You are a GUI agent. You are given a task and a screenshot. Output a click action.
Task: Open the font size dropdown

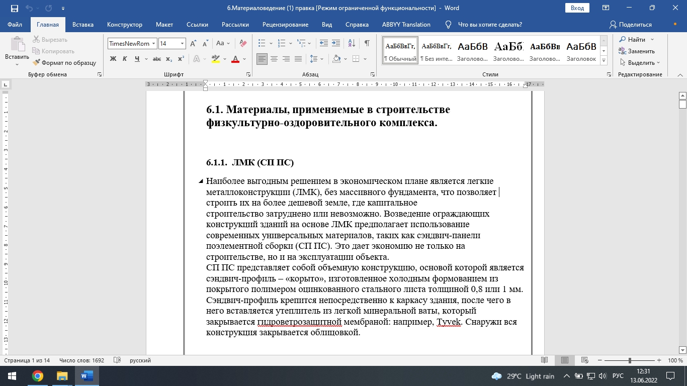click(x=183, y=44)
